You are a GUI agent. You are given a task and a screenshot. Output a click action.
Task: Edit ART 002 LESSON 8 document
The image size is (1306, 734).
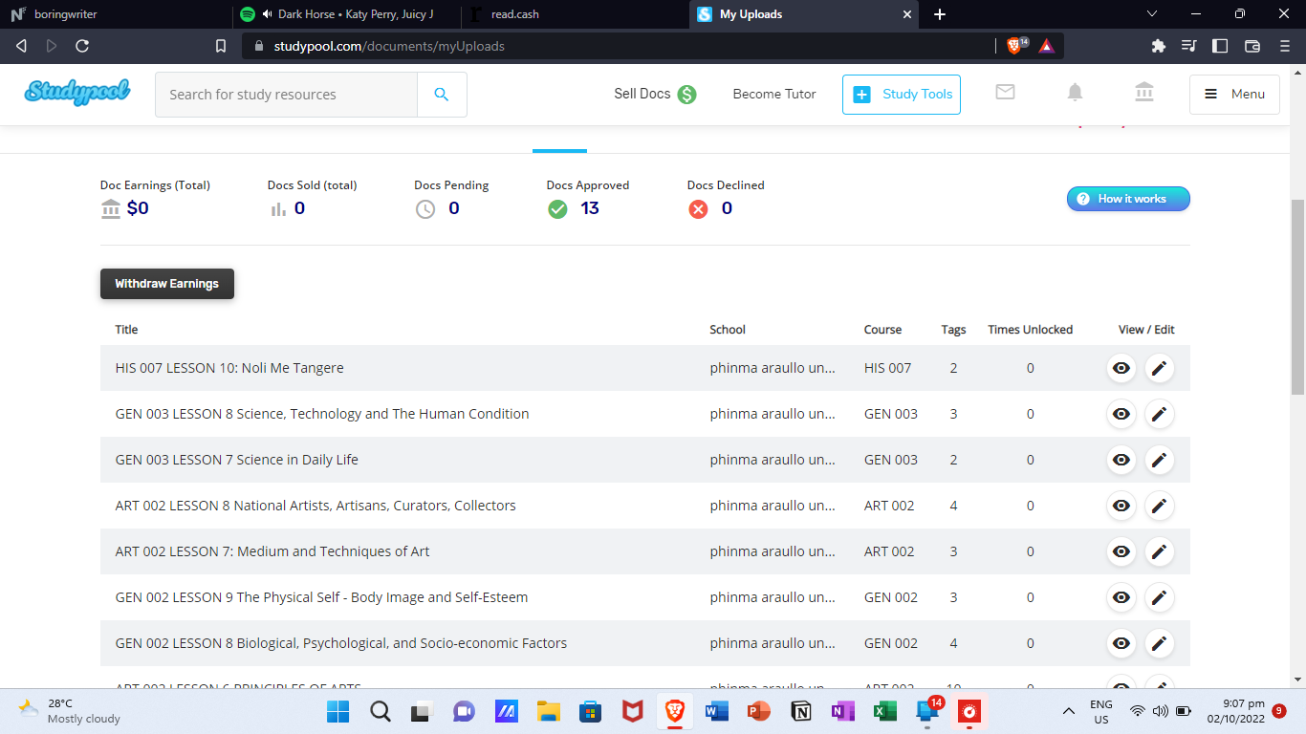pos(1160,506)
